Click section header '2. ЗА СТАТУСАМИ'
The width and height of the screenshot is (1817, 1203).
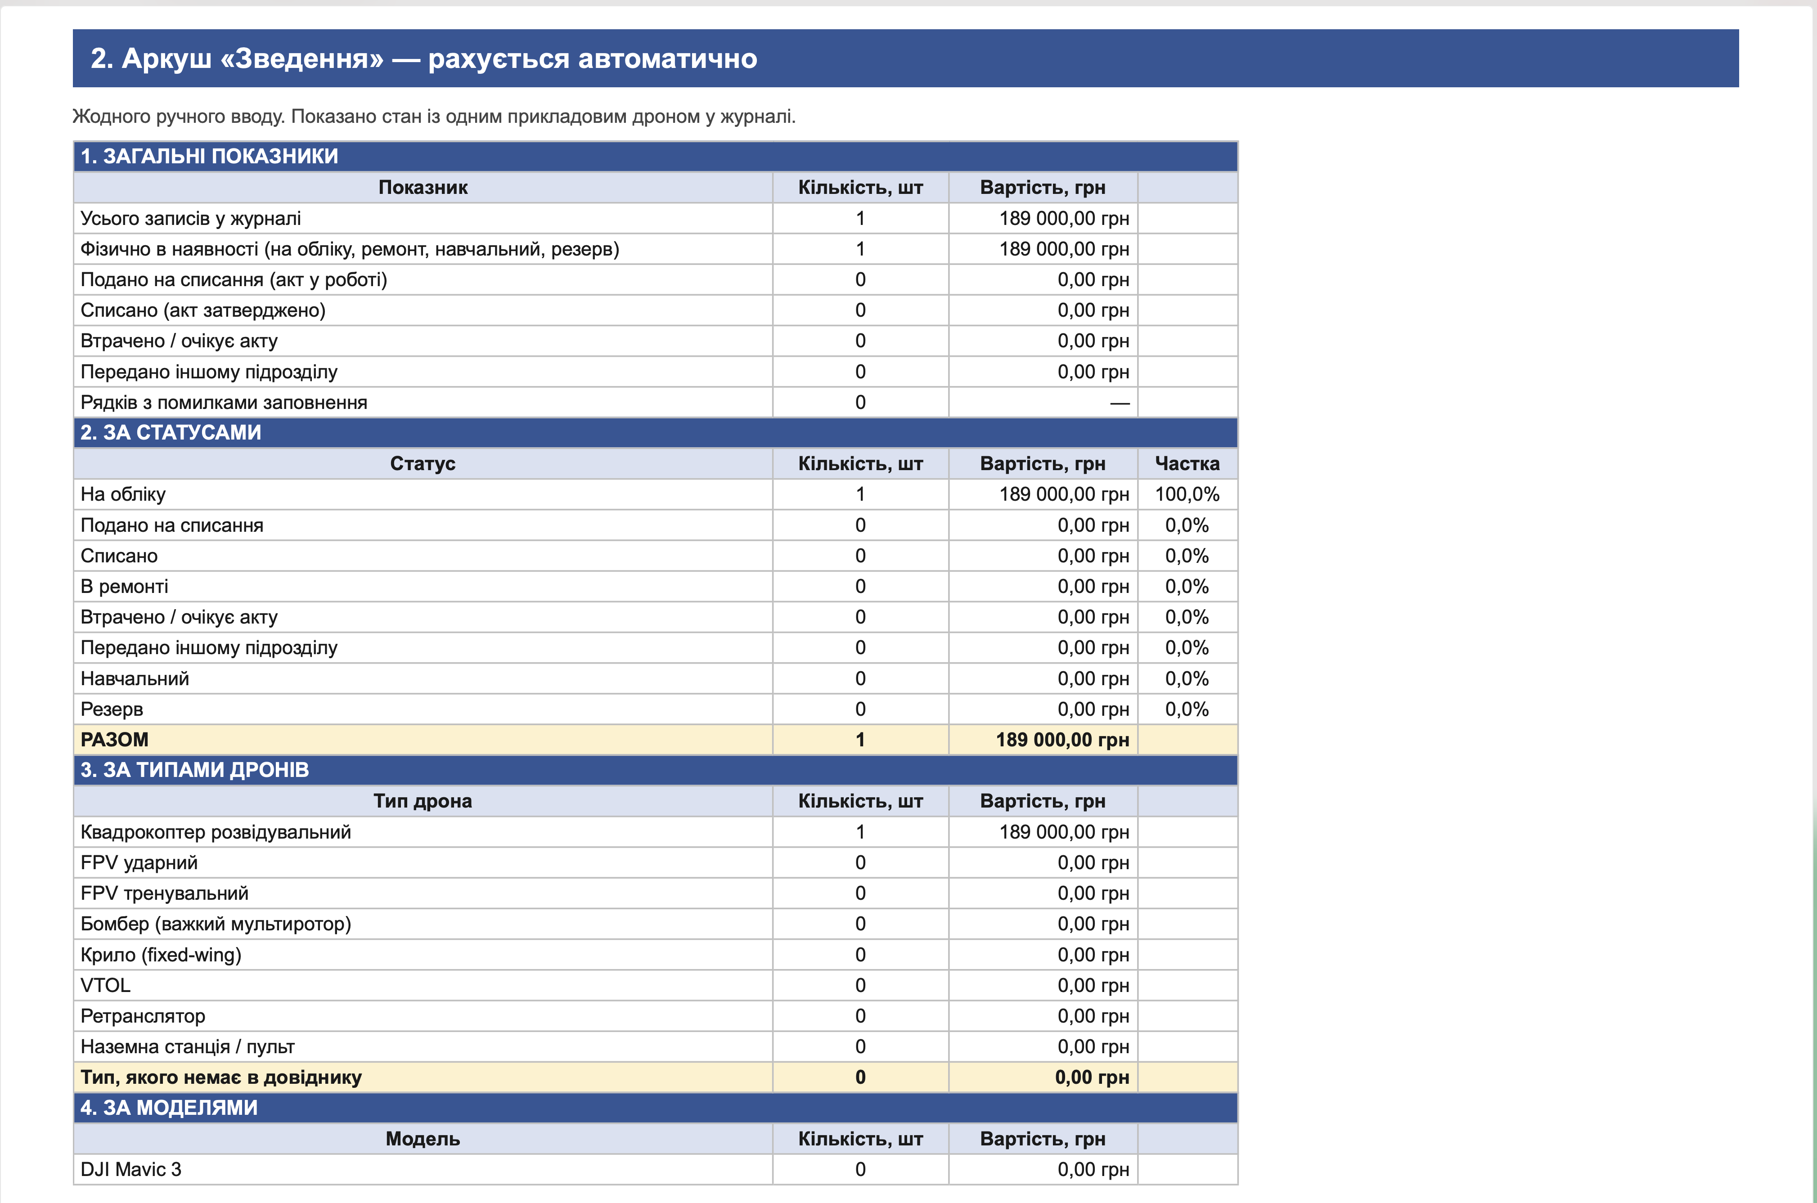[x=655, y=433]
